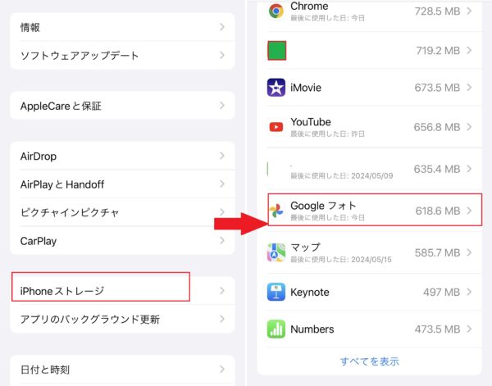The image size is (492, 386).
Task: Select the iMovie app name
Action: point(306,88)
